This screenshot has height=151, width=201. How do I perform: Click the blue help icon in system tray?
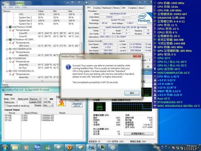(162, 147)
